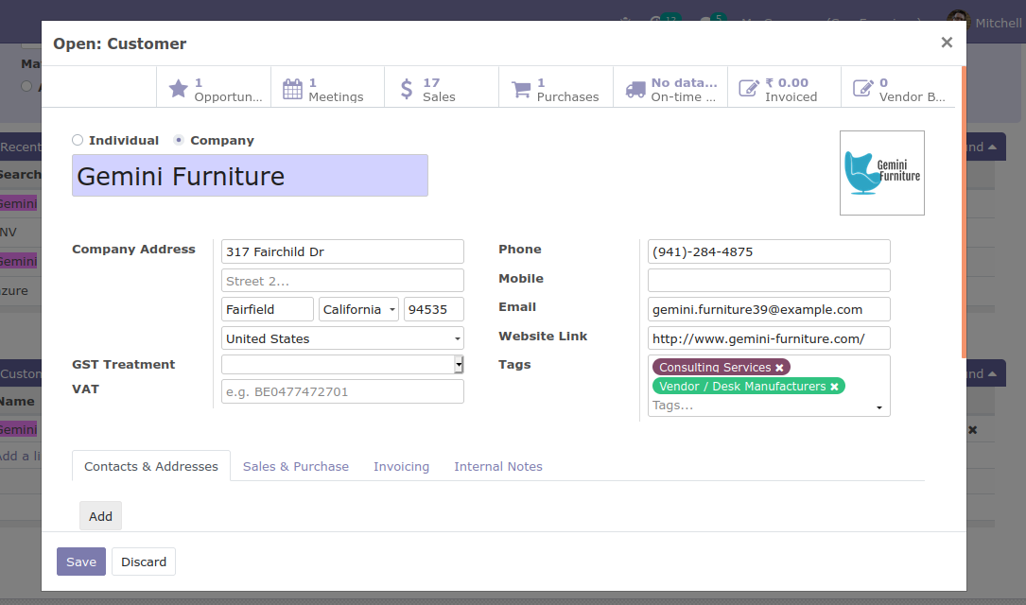
Task: Click the On-time delivery truck icon
Action: tap(635, 90)
